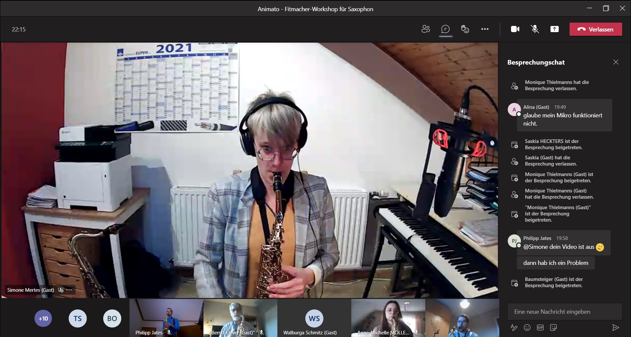The image size is (631, 337).
Task: Click message '@Simone dein Video ist aus'
Action: tap(564, 243)
